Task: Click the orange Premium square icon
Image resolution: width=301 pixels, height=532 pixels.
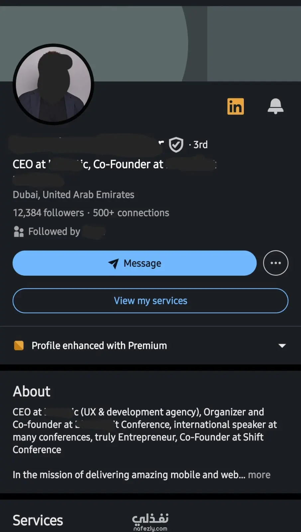Action: [x=19, y=345]
